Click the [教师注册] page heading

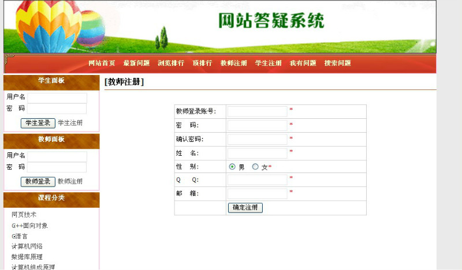click(124, 81)
